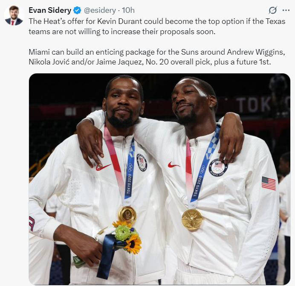Screen dimensions: 295x286
Task: Open the attached Tokyo medal ceremony photo
Action: click(x=159, y=179)
